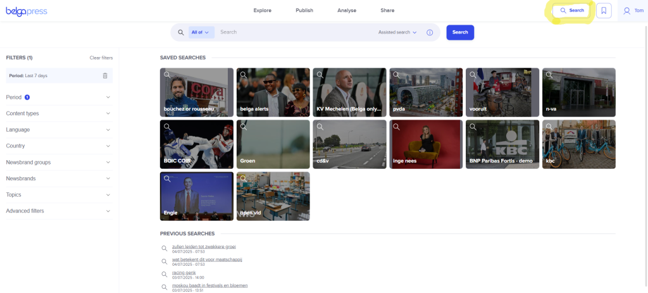Open the Tom user profile icon
Viewport: 648px width, 293px height.
(627, 11)
